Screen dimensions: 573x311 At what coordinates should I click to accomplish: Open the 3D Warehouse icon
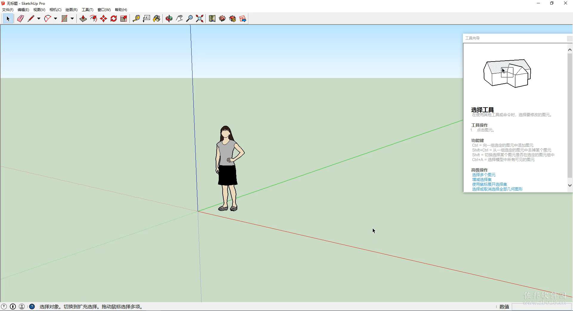tap(222, 19)
